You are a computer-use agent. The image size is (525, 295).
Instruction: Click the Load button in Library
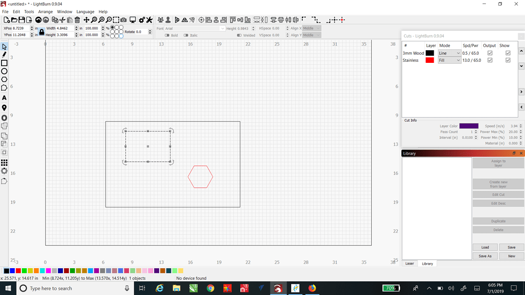tap(485, 247)
